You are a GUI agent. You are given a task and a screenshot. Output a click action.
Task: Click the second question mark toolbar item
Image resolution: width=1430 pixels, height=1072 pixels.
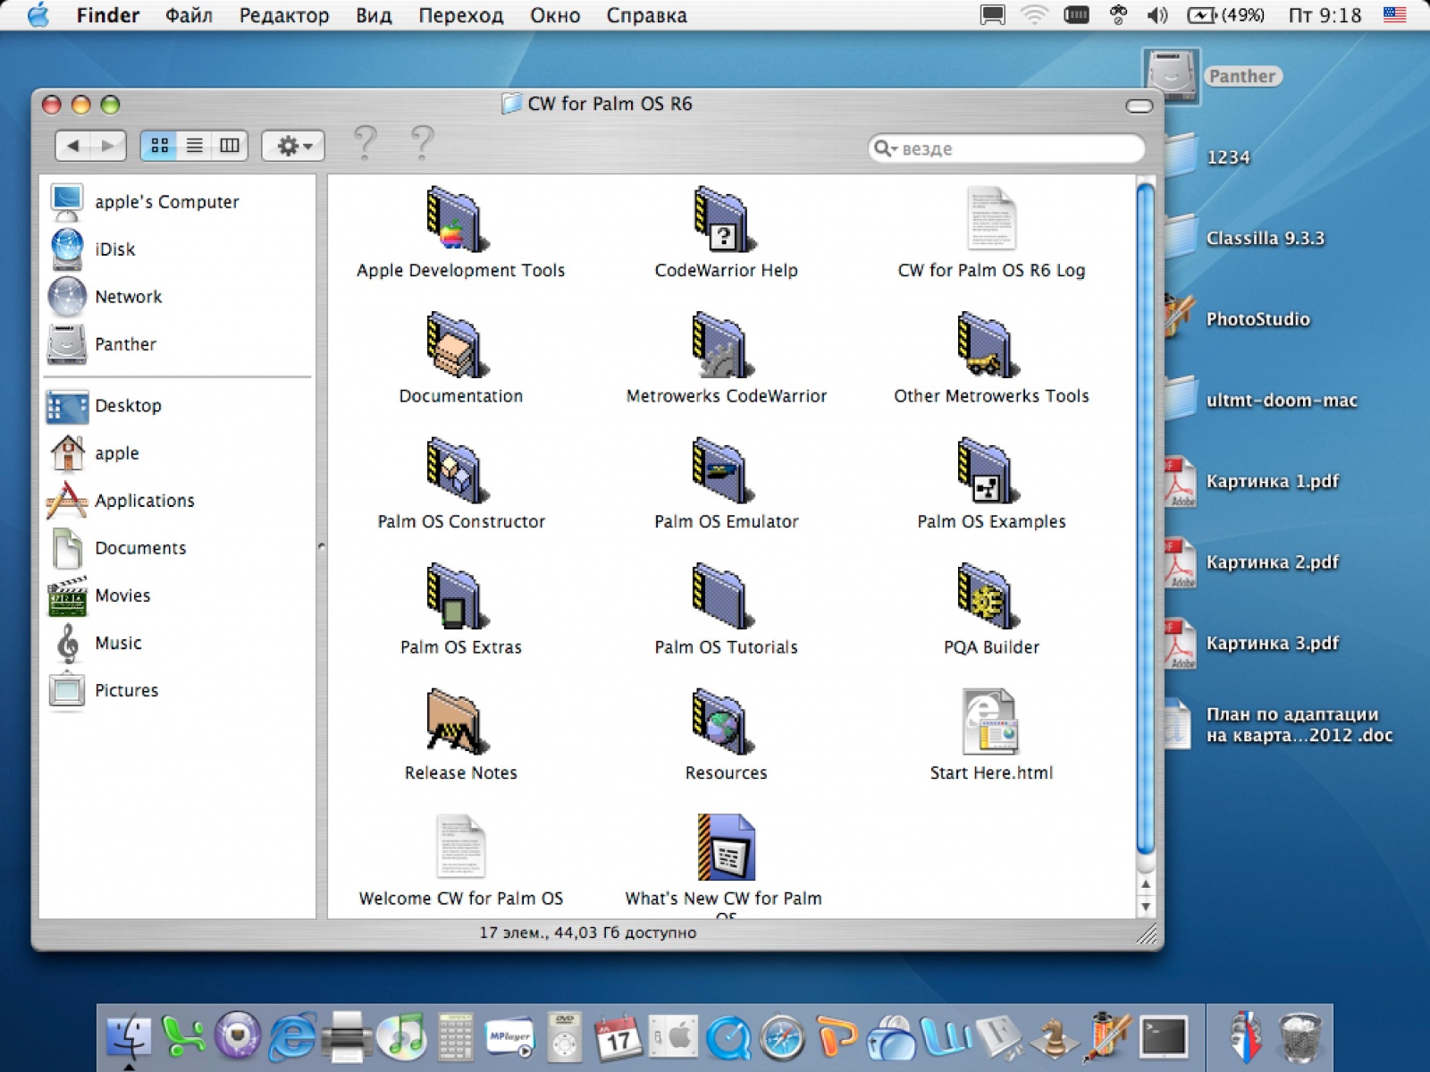coord(422,143)
